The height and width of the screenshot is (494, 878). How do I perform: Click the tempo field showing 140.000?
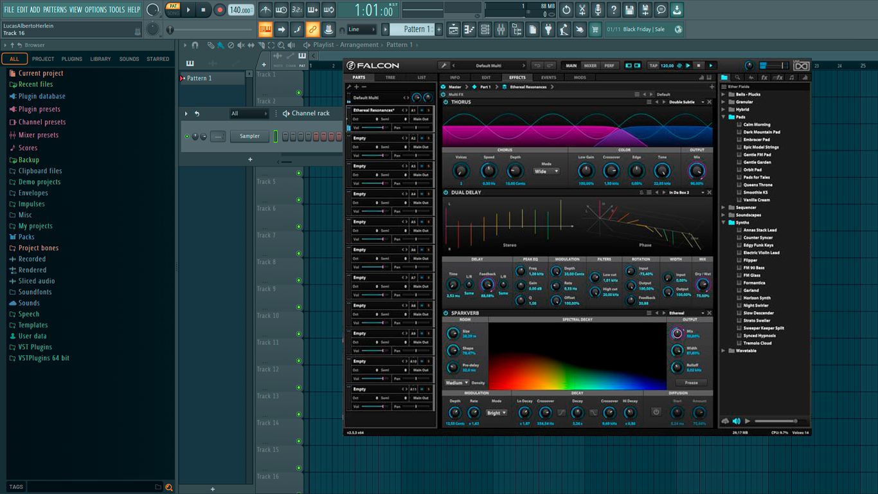coord(240,10)
